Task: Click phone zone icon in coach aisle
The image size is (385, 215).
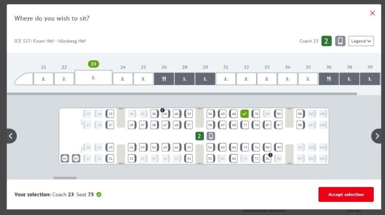Action: 210,136
